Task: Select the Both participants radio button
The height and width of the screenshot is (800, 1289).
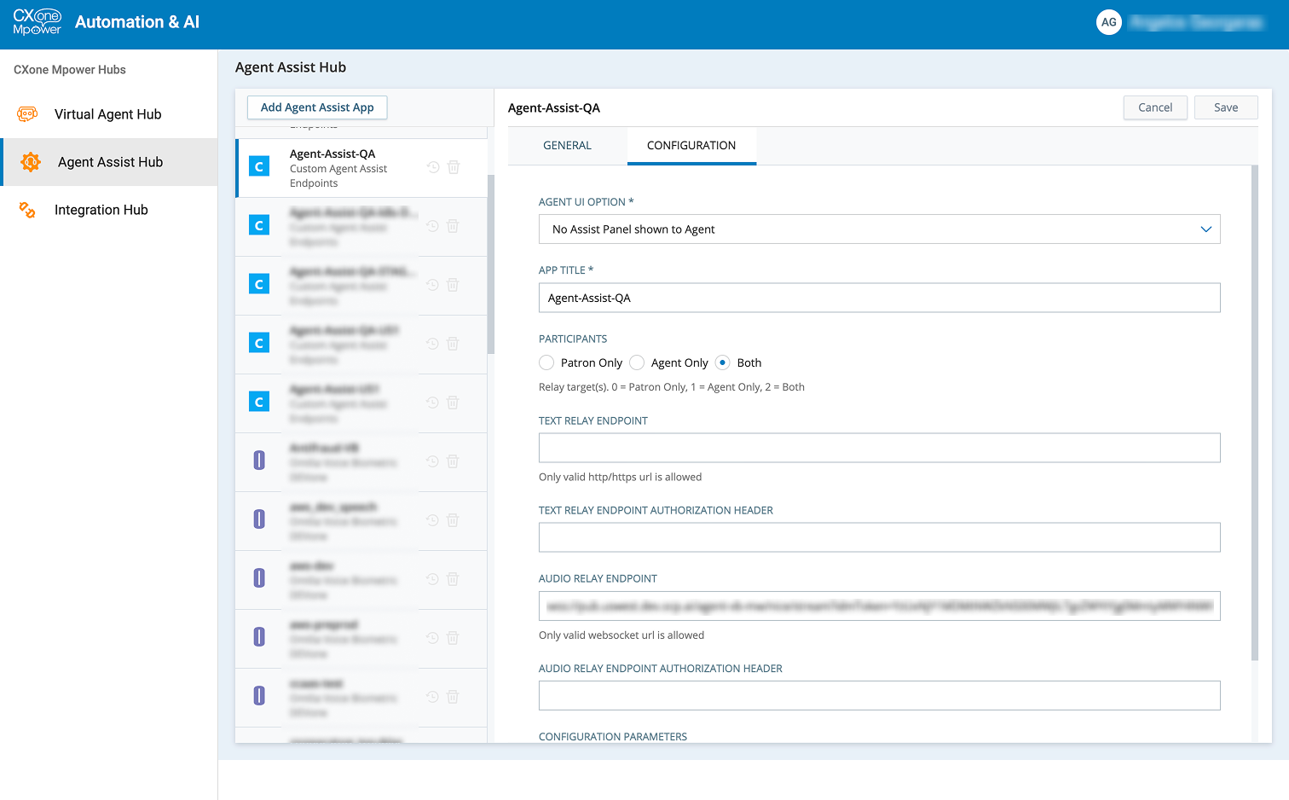Action: pyautogui.click(x=723, y=363)
